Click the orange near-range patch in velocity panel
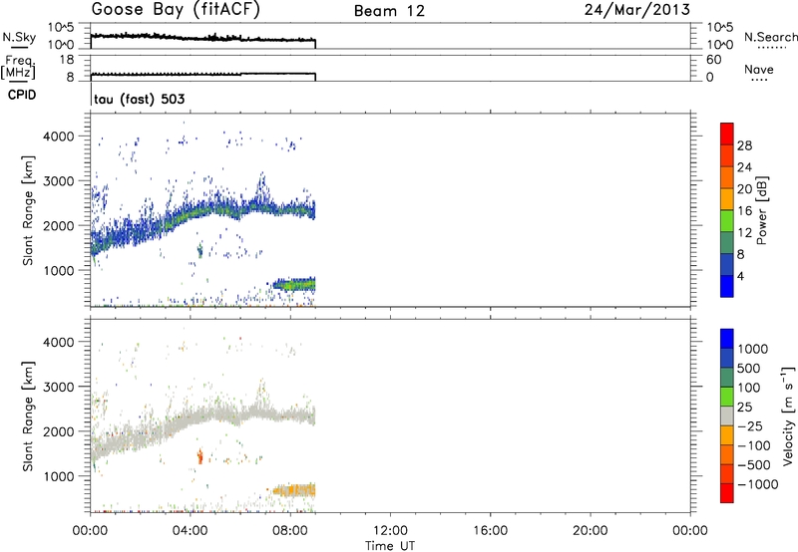Screen dimensions: 798x552 pyautogui.click(x=294, y=490)
